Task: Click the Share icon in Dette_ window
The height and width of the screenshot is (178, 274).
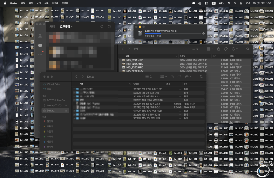Action: point(172,77)
